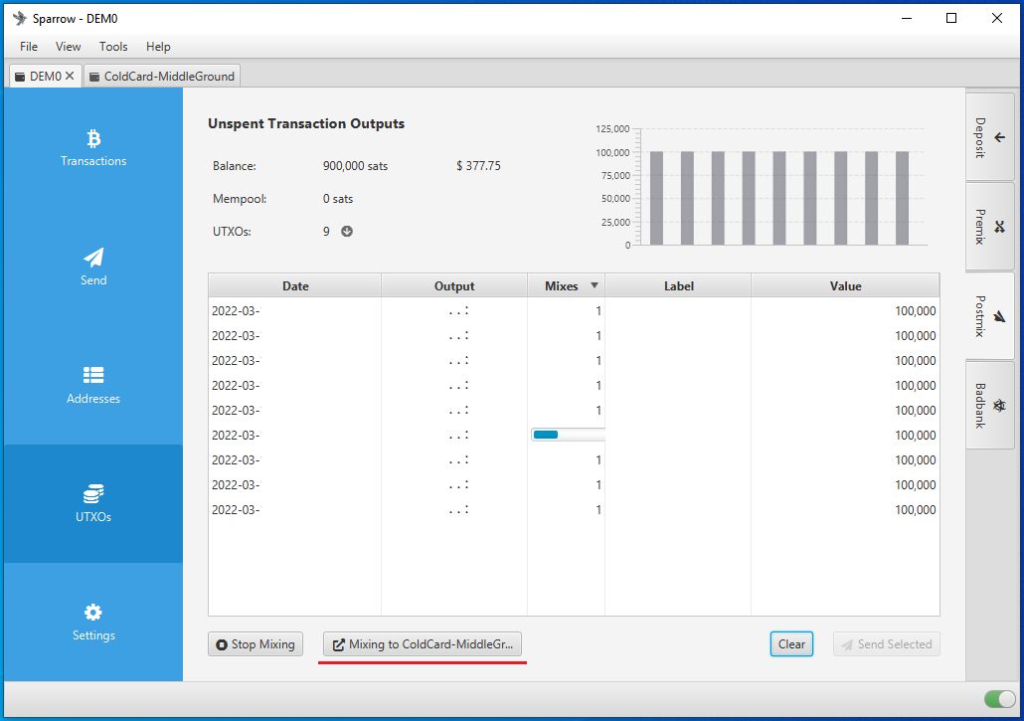This screenshot has width=1024, height=721.
Task: Select the UTXOs sidebar section
Action: point(93,503)
